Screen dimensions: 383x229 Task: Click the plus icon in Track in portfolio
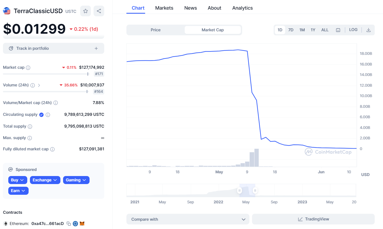(96, 48)
